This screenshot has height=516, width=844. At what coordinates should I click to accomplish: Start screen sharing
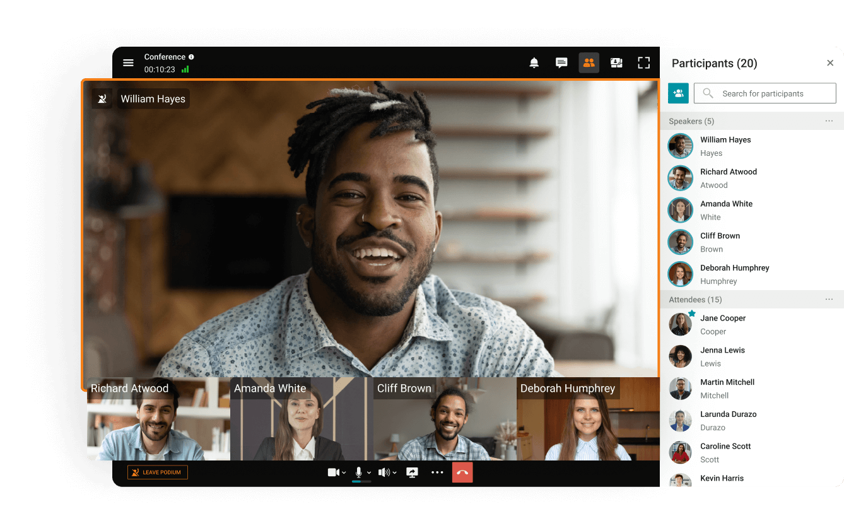(x=413, y=472)
